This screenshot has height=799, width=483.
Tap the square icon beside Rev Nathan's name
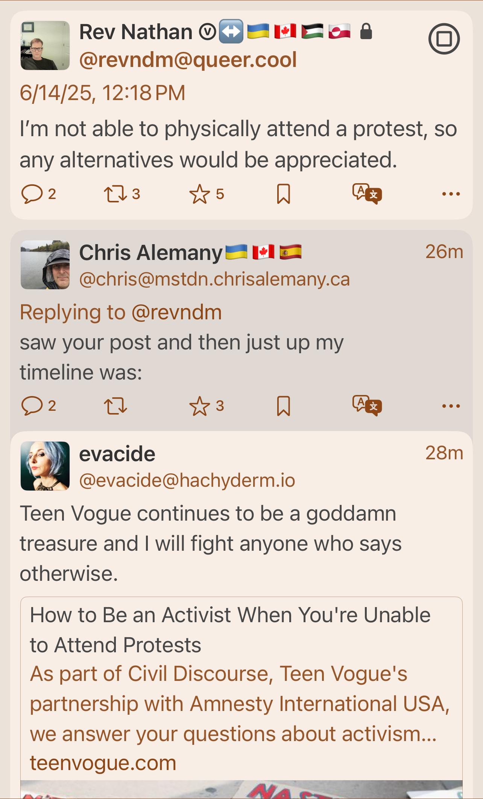(x=444, y=39)
